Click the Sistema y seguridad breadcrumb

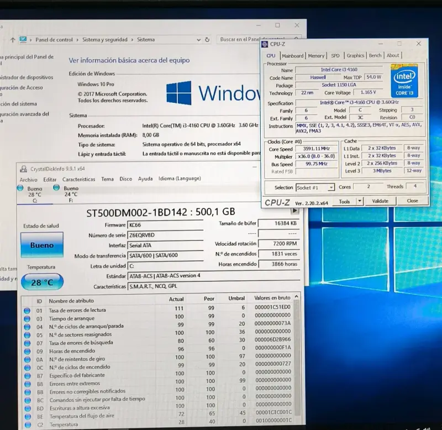click(x=104, y=40)
